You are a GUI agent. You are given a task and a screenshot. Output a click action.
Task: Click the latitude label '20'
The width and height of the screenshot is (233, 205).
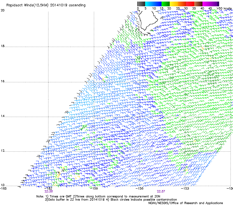3,10
